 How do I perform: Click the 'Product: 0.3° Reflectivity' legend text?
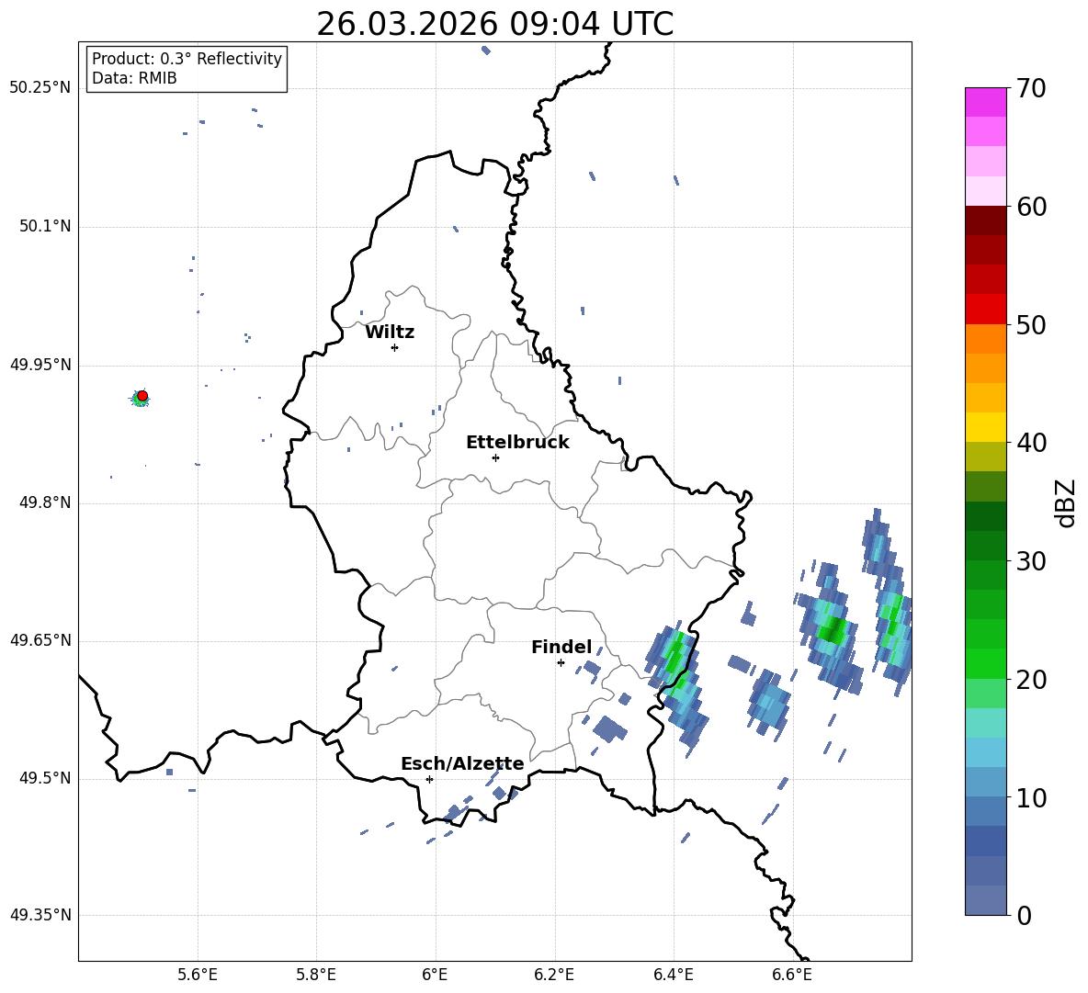click(x=187, y=59)
